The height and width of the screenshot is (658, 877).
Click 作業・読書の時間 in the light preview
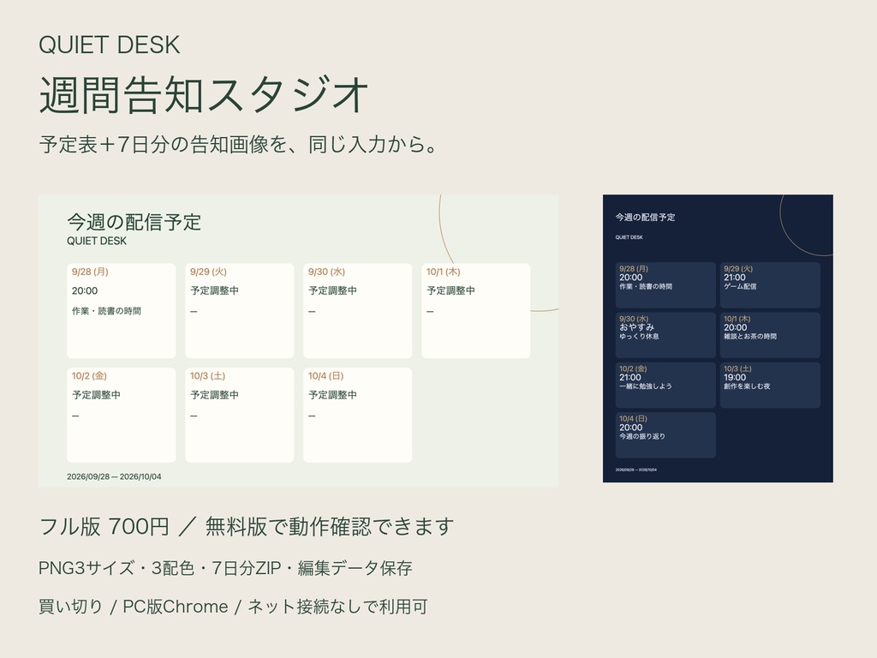point(106,311)
